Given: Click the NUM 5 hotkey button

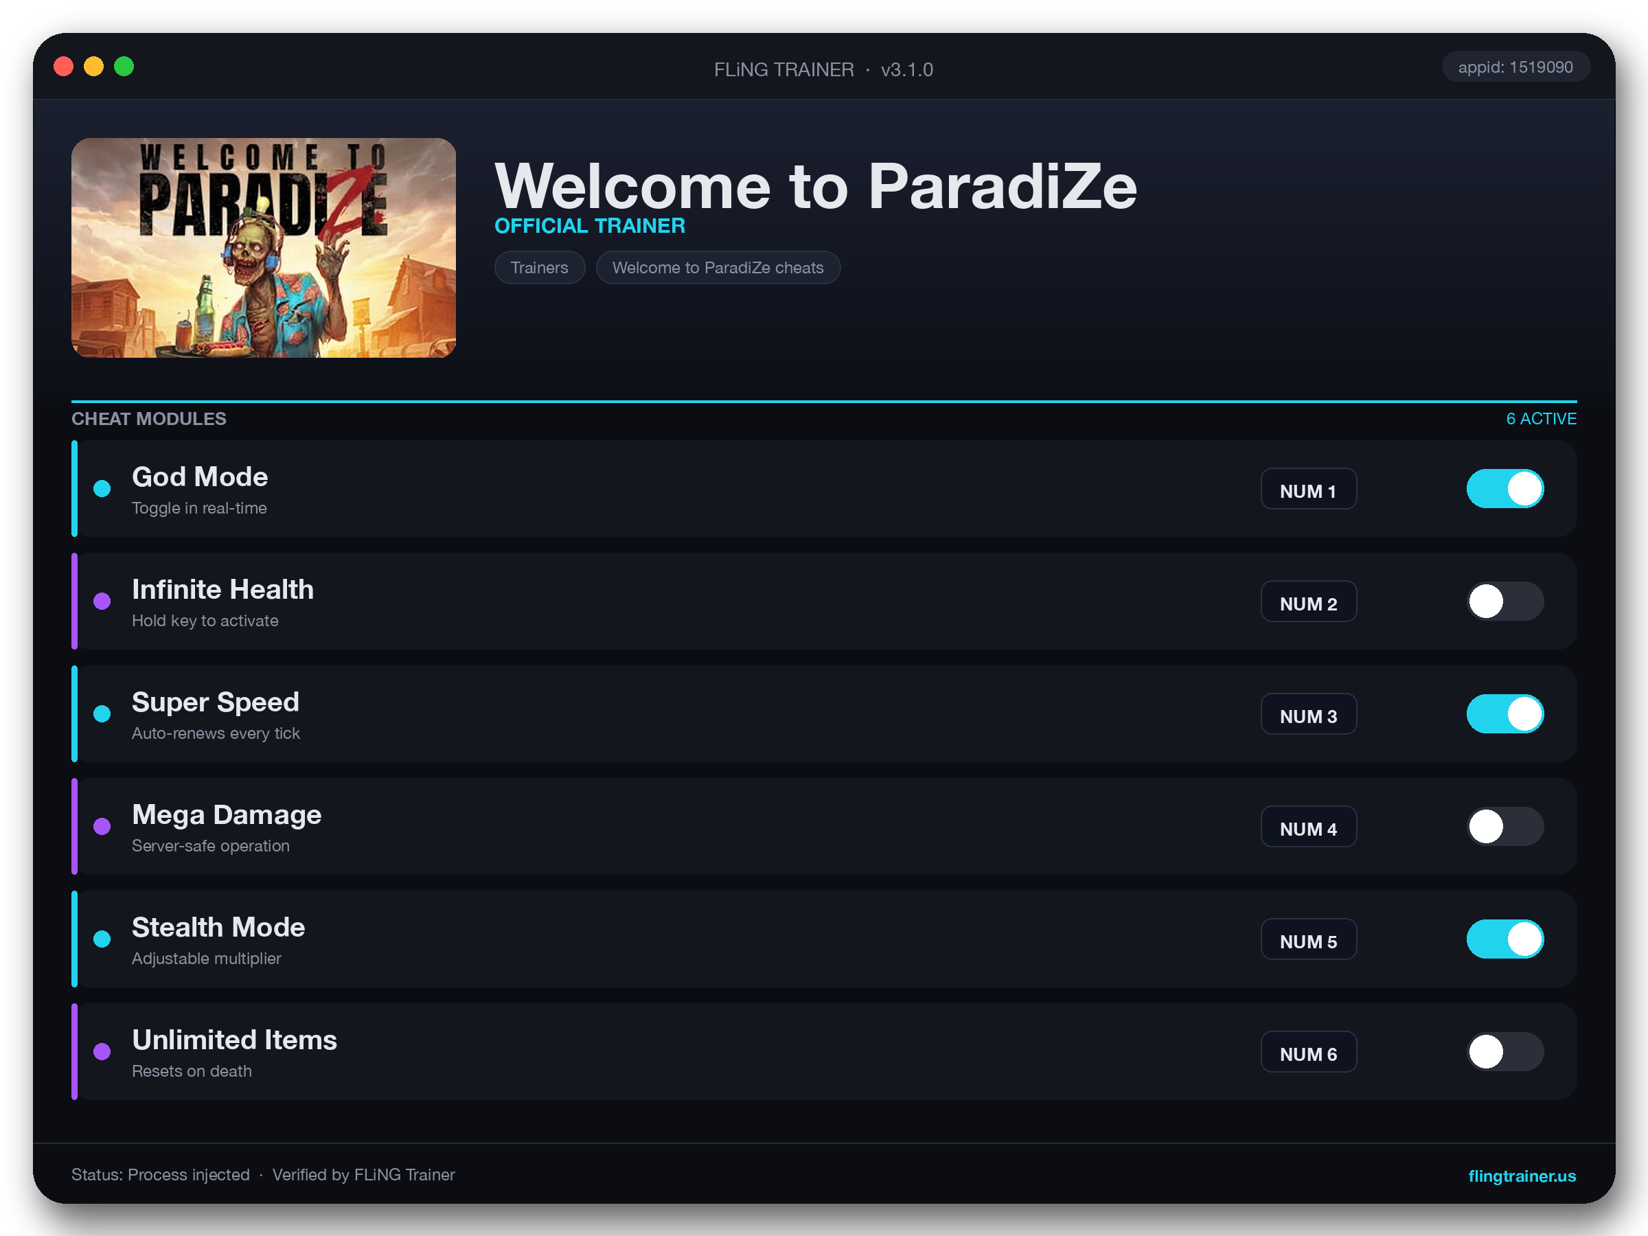Looking at the screenshot, I should 1308,939.
